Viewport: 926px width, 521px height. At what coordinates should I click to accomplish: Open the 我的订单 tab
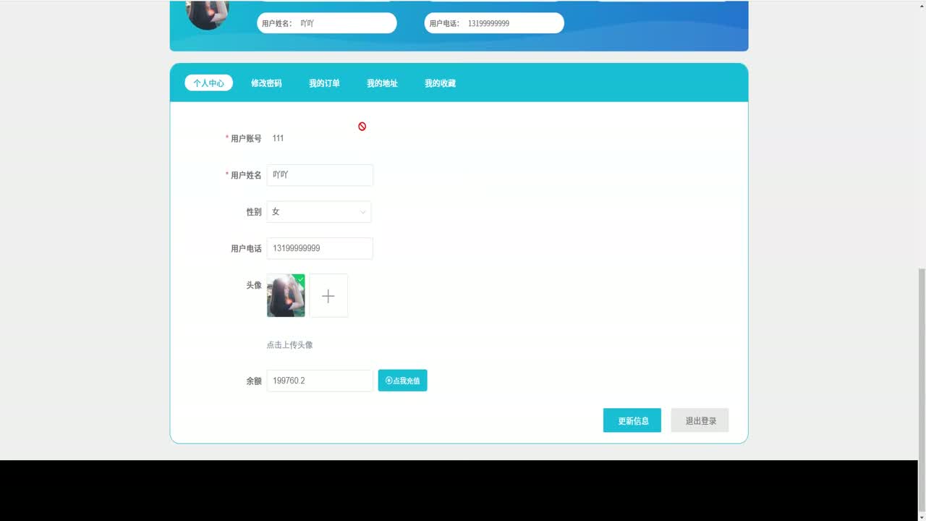[324, 83]
